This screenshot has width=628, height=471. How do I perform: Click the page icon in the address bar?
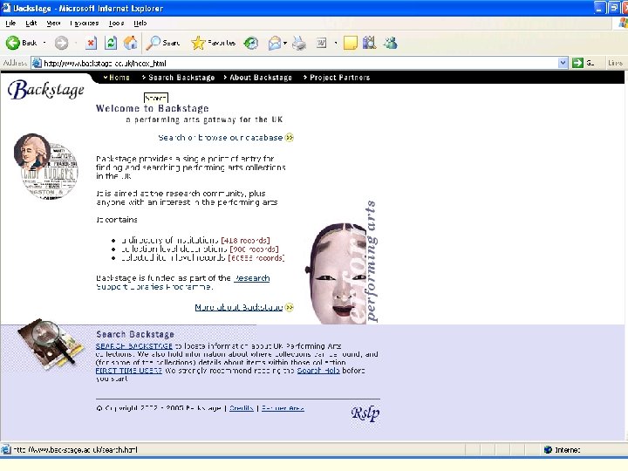(x=37, y=63)
